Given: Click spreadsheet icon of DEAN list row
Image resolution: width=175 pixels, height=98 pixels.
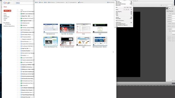Looking at the screenshot, I should [21, 14].
